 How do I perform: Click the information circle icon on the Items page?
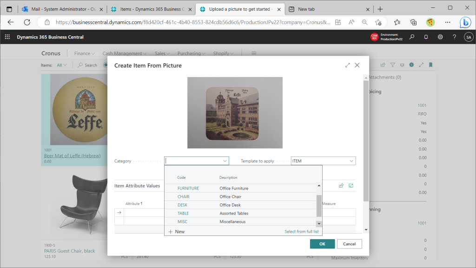click(x=411, y=65)
